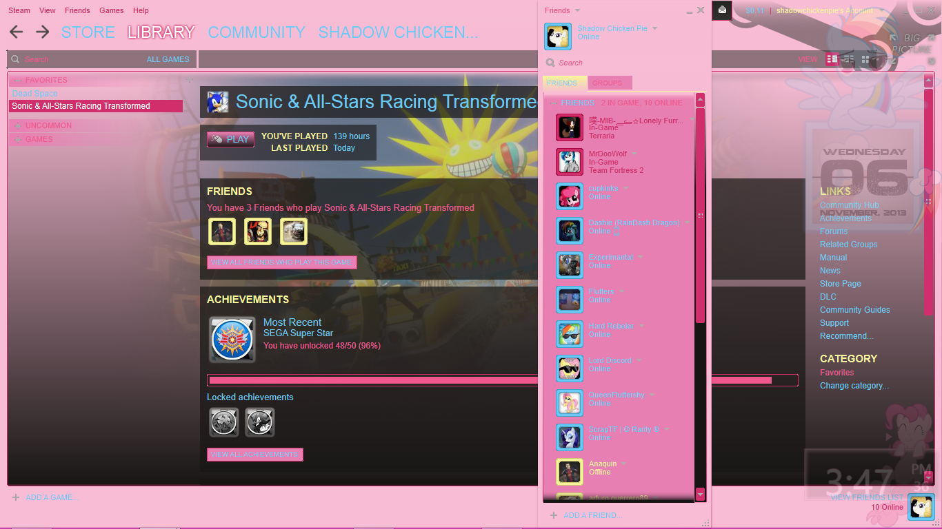Viewport: 942px width, 529px height.
Task: Open Lord Discord's avatar in friends list
Action: click(x=570, y=369)
